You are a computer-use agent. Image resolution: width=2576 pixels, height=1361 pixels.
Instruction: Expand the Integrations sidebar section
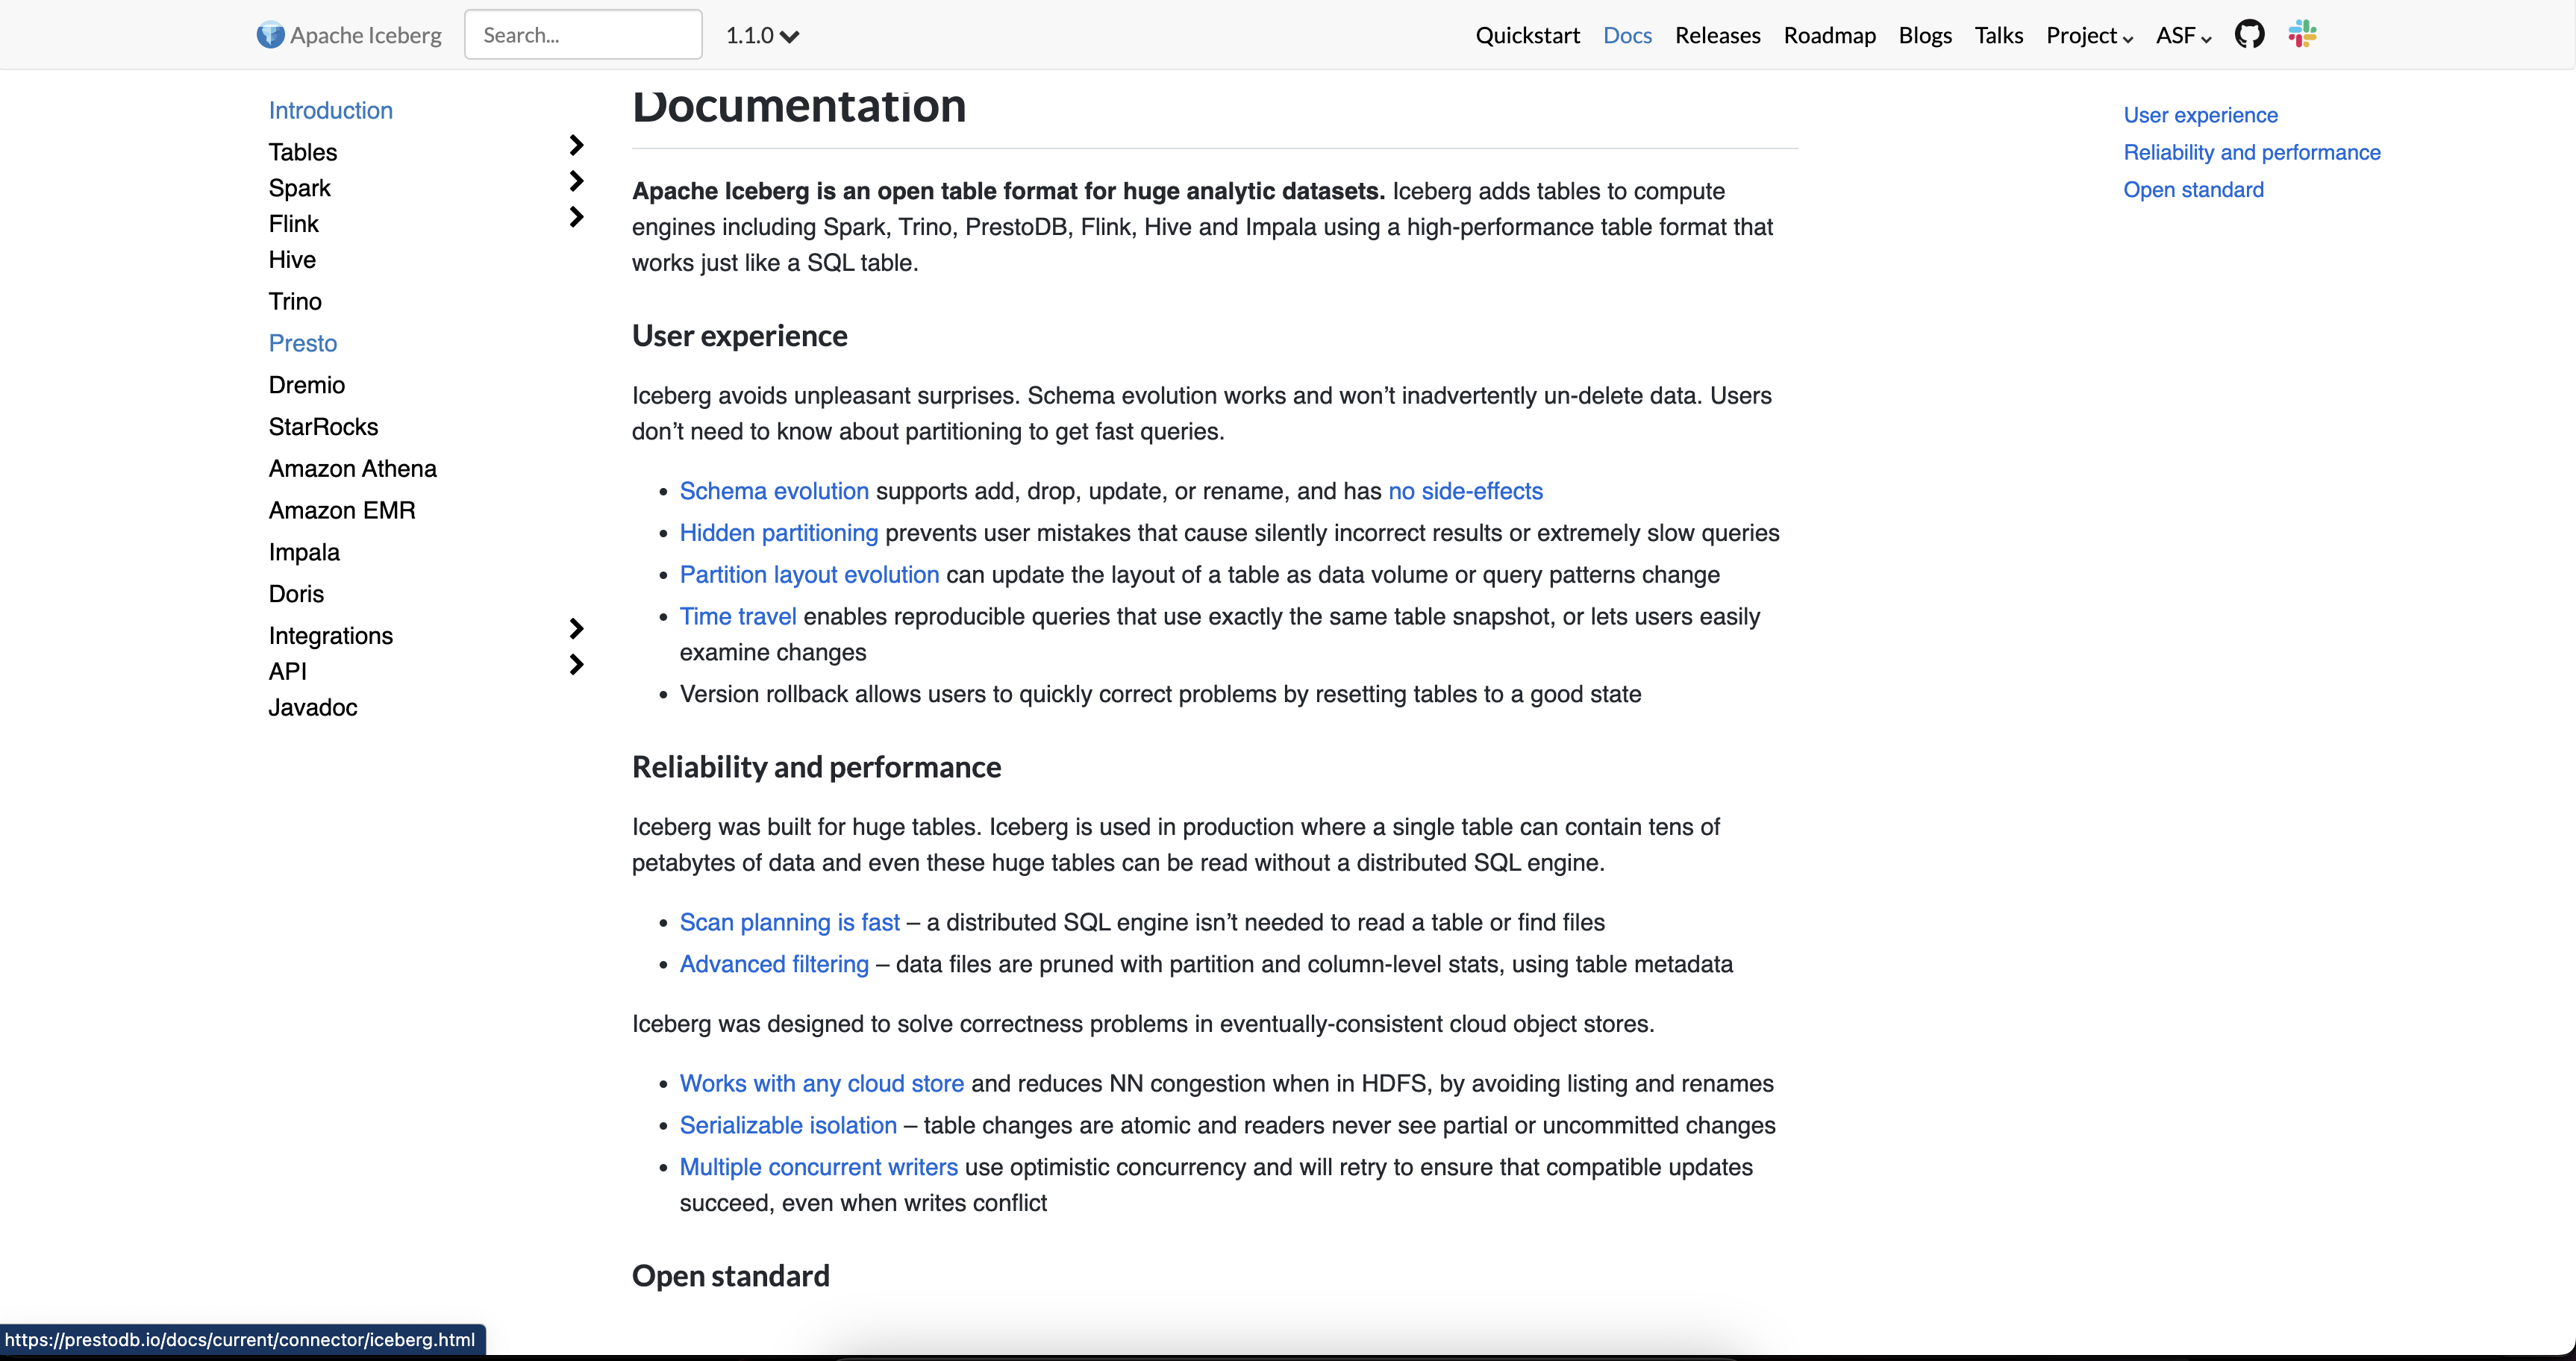click(x=577, y=628)
